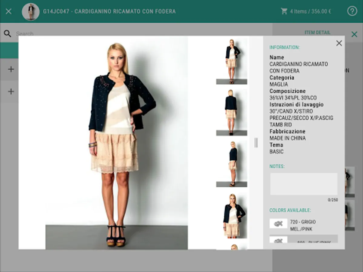Expand the second plus row on left
The width and height of the screenshot is (363, 272).
[x=11, y=91]
